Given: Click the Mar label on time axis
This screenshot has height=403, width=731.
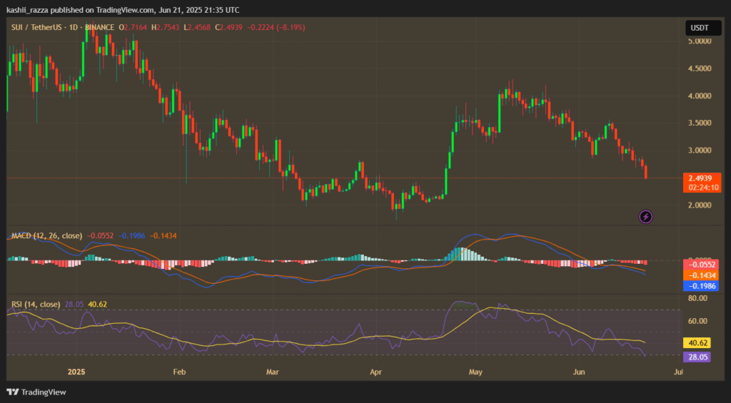Looking at the screenshot, I should pos(272,372).
